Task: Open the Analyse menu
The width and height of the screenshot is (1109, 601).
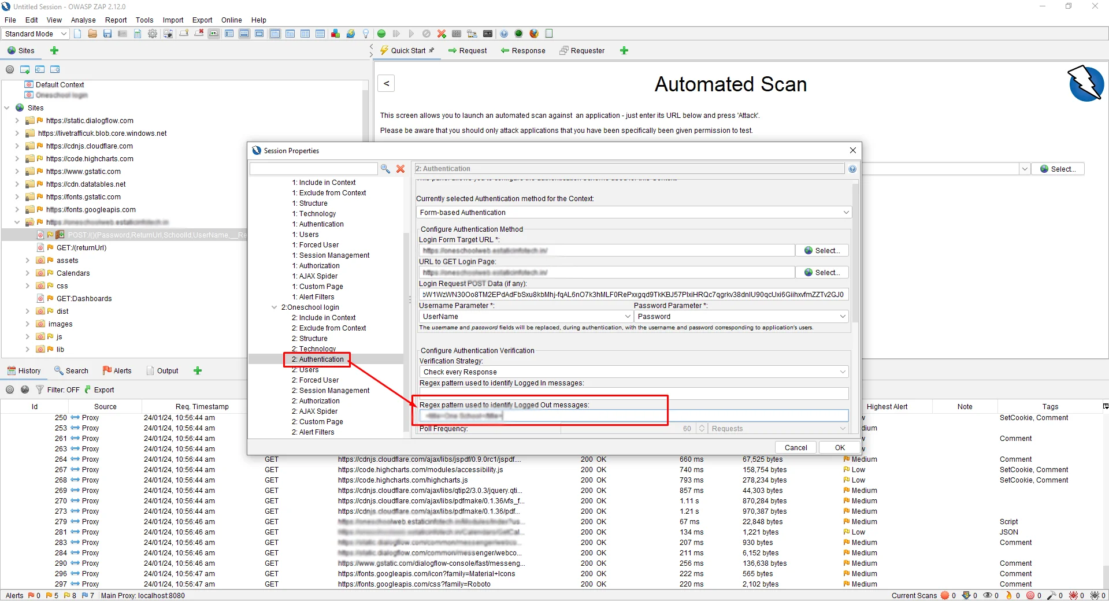Action: [x=83, y=20]
